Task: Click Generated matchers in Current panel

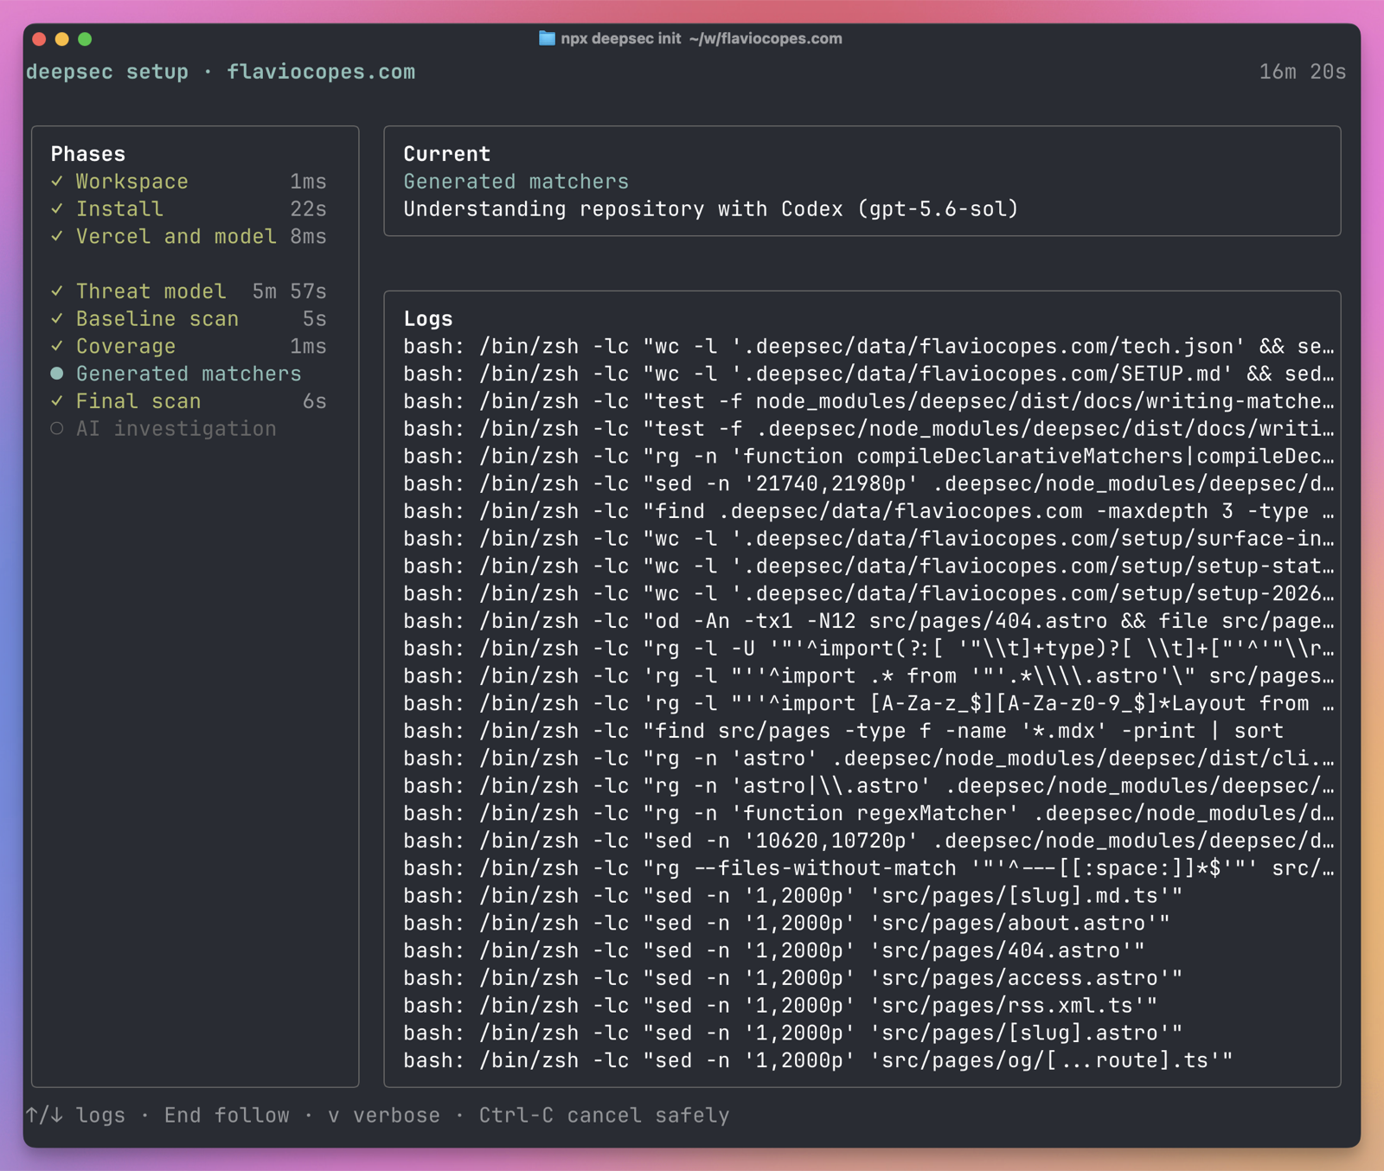Action: click(516, 182)
